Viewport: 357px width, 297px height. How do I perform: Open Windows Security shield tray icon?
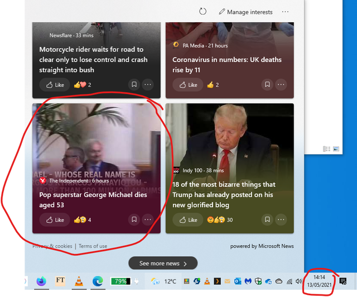(x=258, y=281)
